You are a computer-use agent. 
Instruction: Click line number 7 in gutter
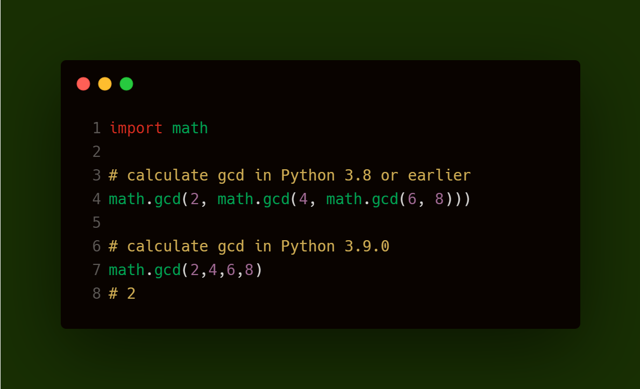pos(97,270)
